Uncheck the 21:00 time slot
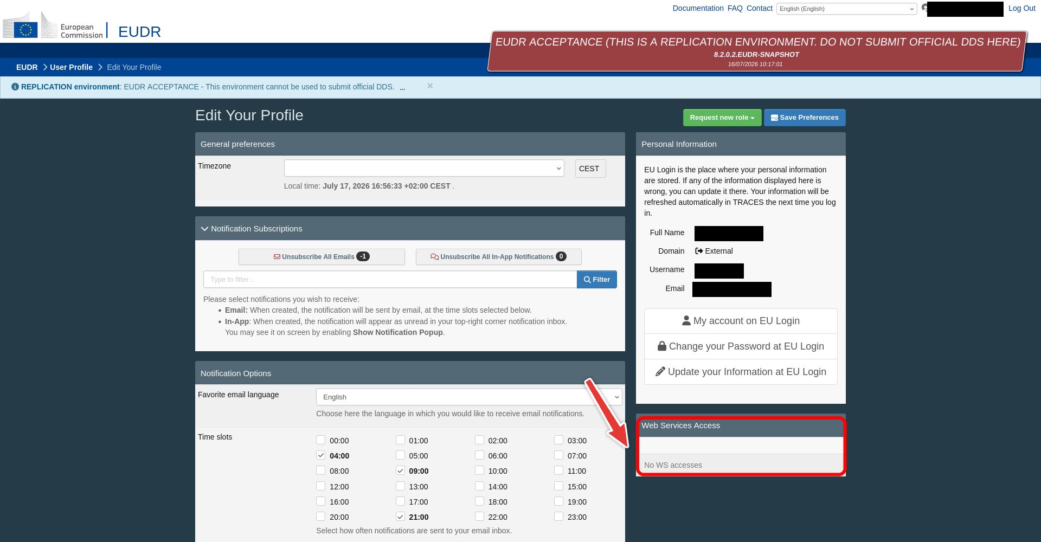The width and height of the screenshot is (1041, 542). pyautogui.click(x=400, y=517)
